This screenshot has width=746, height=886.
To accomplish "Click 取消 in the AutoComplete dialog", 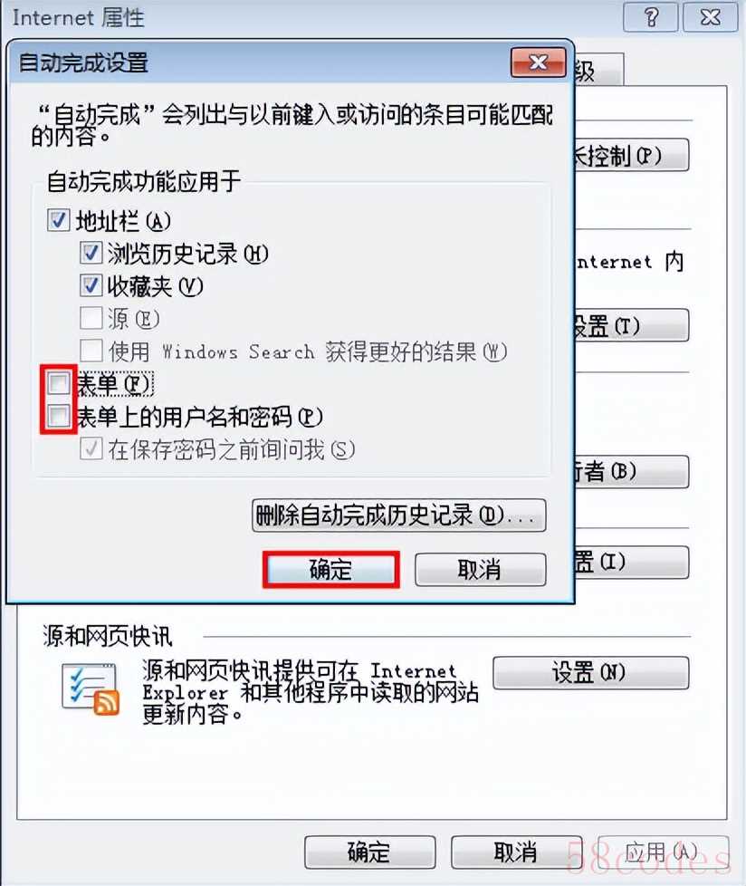I will click(481, 570).
